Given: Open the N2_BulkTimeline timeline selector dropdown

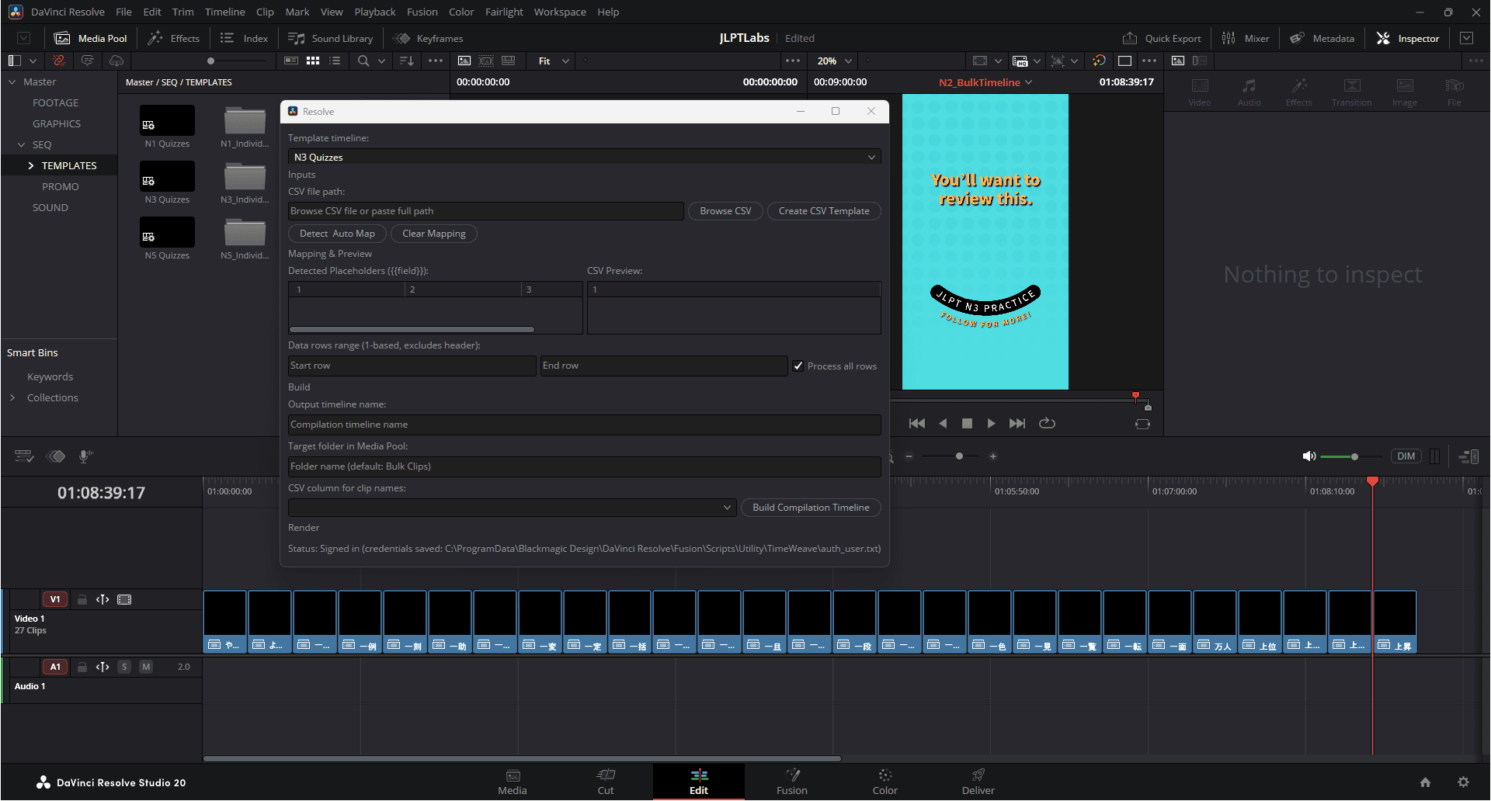Looking at the screenshot, I should pos(1030,82).
